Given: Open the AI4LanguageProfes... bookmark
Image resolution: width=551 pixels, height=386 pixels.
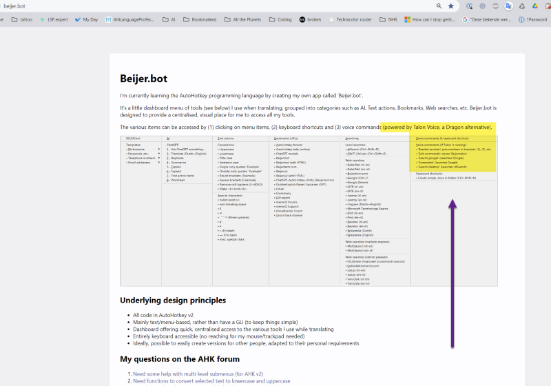Looking at the screenshot, I should click(129, 20).
